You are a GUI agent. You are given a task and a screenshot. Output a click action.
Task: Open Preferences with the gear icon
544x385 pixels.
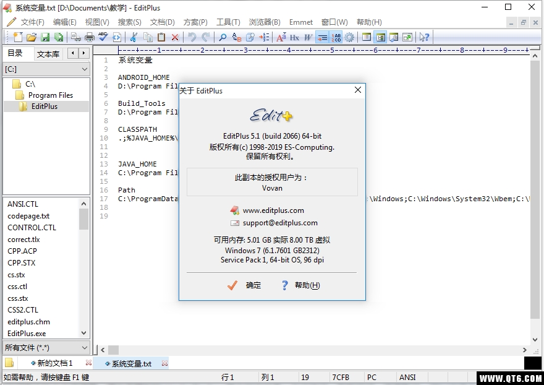pos(349,37)
